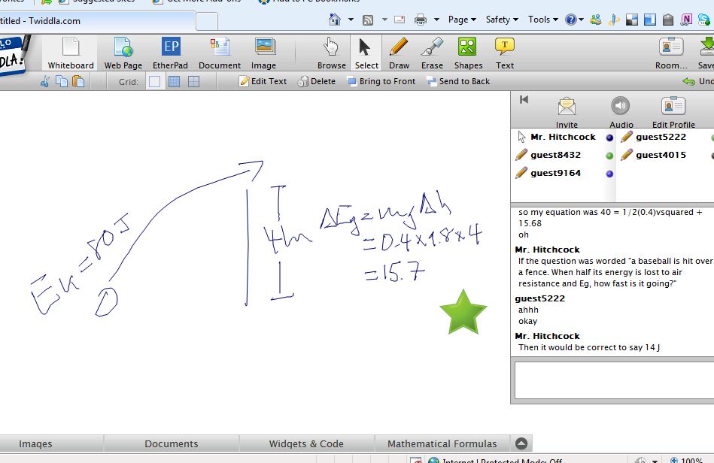
Task: Expand the feeds dropdown arrow
Action: tap(384, 20)
